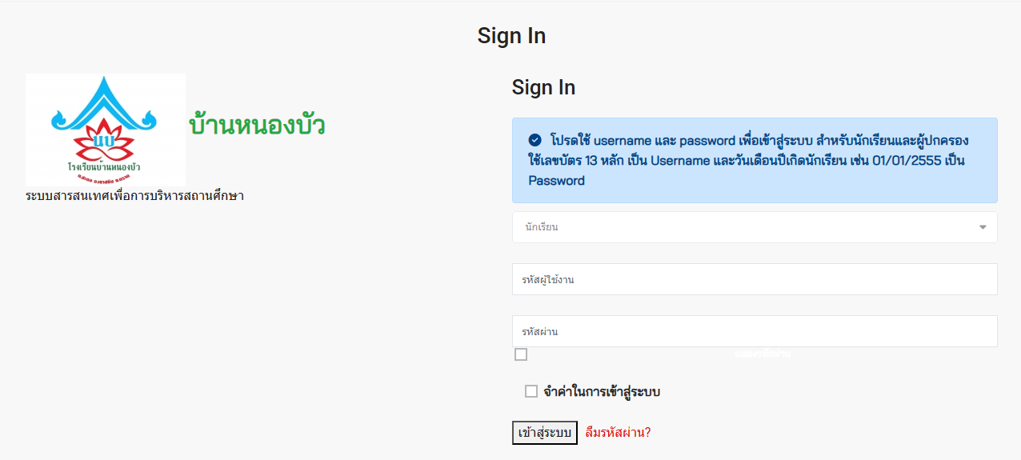Click the จำค่าในการเข้าสู่ระบบ label text
This screenshot has height=460, width=1021.
(602, 392)
